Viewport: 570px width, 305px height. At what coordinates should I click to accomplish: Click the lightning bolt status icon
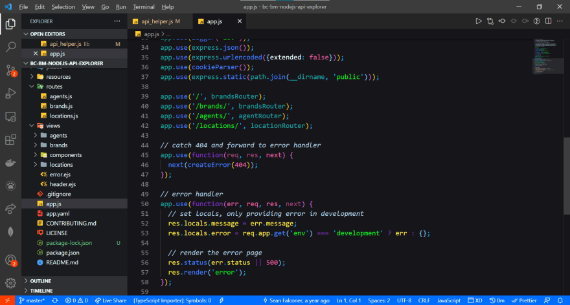tap(222, 300)
